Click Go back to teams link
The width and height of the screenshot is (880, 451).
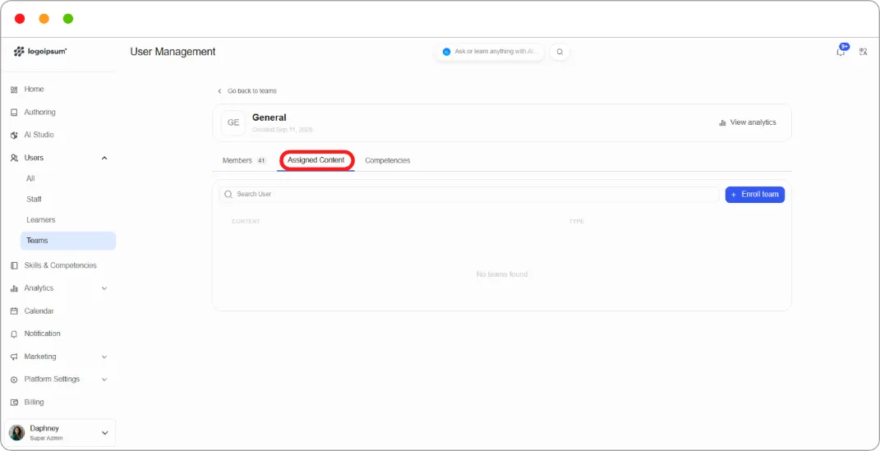252,91
